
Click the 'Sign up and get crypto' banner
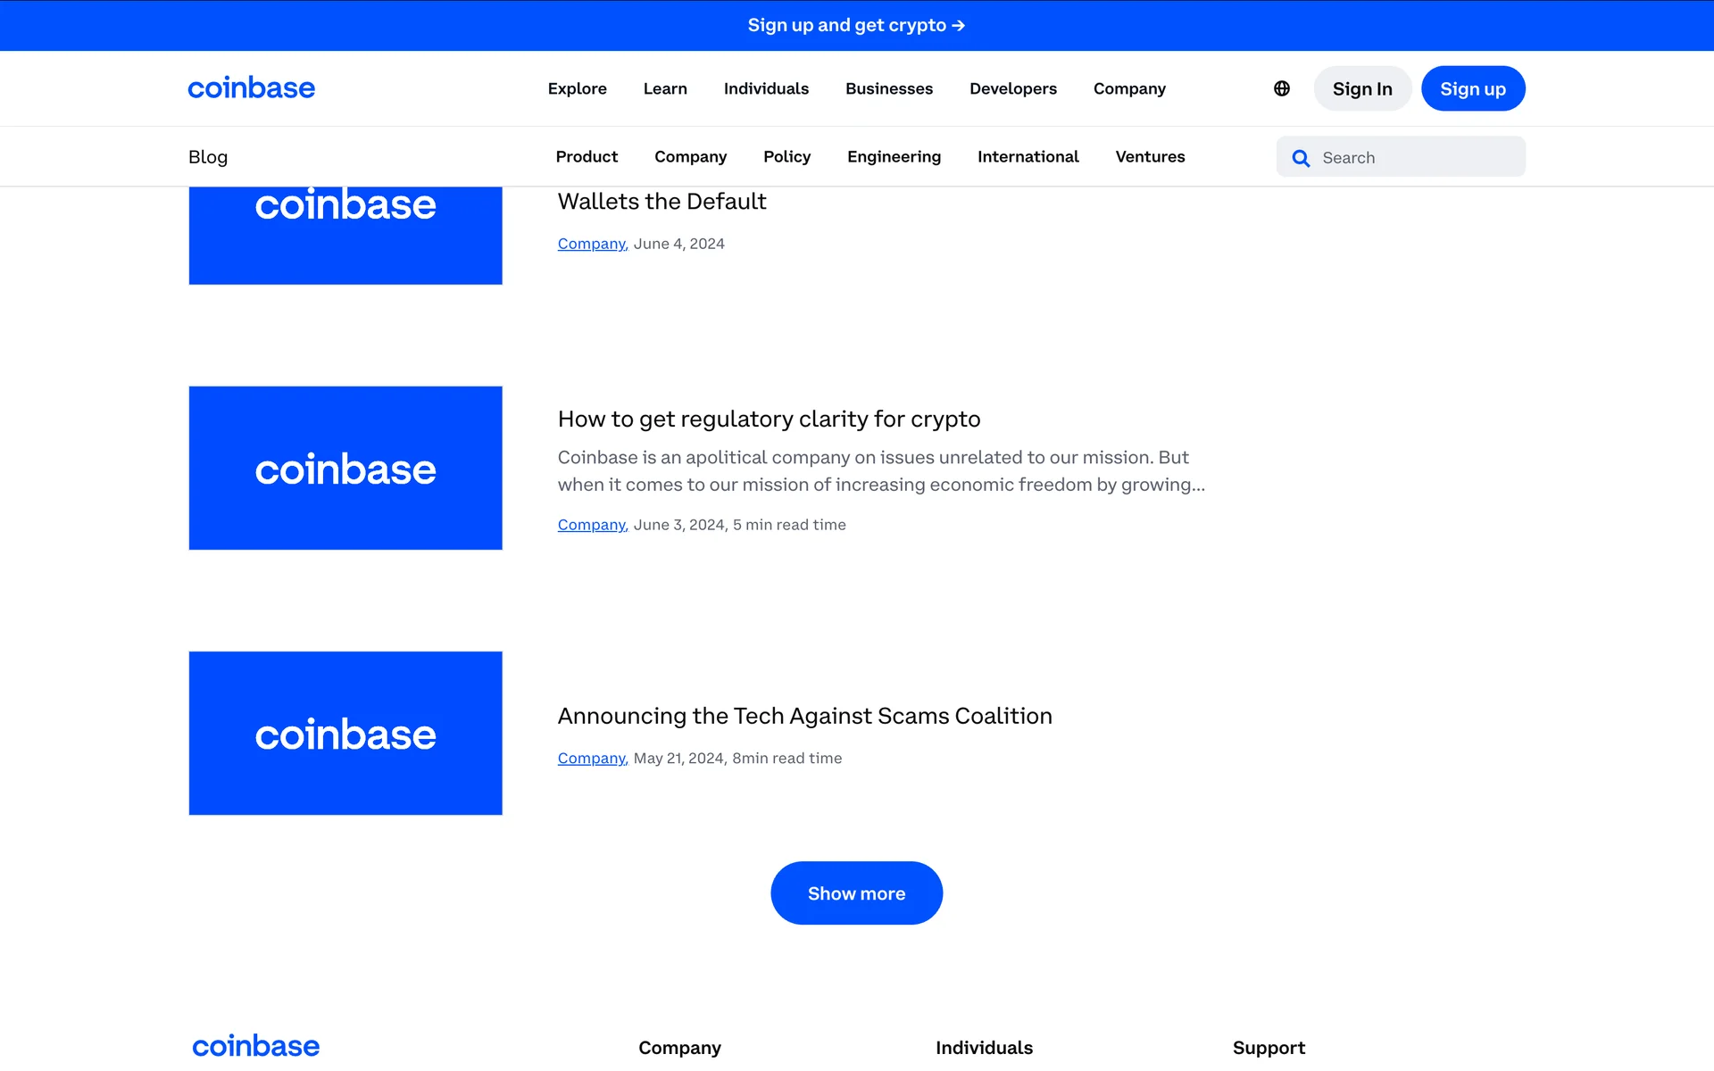pos(856,25)
